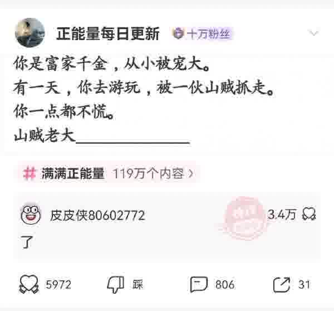The width and height of the screenshot is (334, 311).
Task: Open the poster's round profile avatar
Action: coord(30,33)
